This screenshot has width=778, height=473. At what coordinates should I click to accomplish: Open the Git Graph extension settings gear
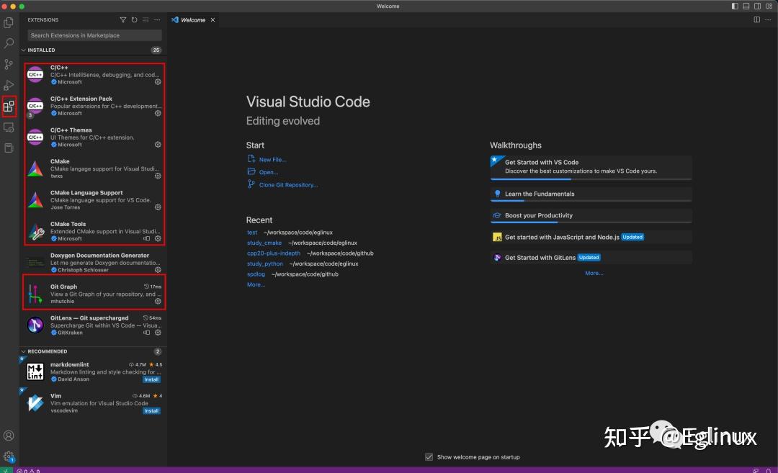pyautogui.click(x=158, y=301)
